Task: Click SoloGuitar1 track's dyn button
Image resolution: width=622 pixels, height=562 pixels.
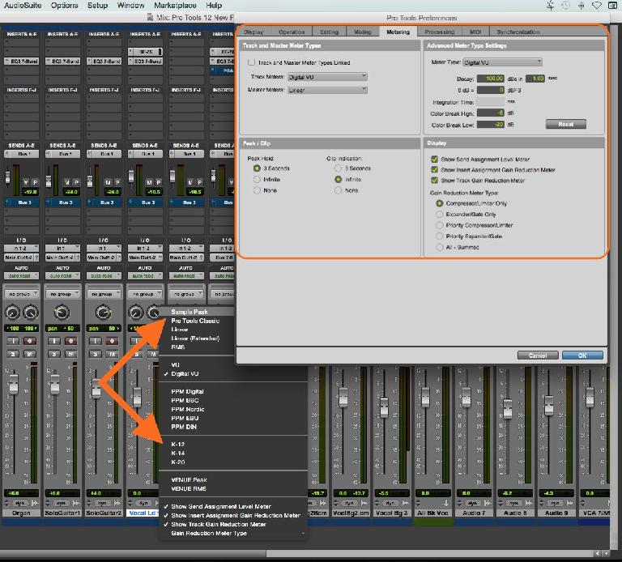Action: coord(61,503)
